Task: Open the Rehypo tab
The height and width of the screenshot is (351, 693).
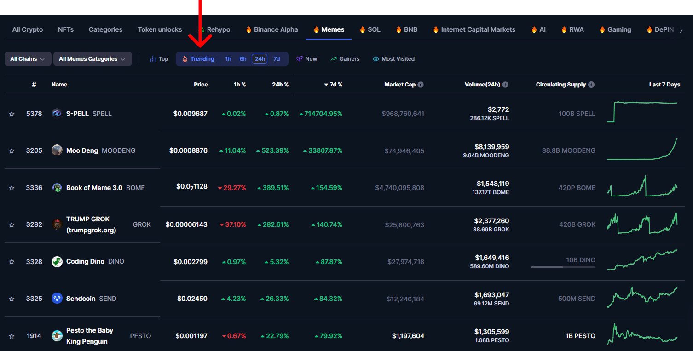Action: coord(214,29)
